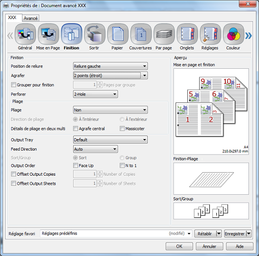Expand the Position de reliure dropdown
The height and width of the screenshot is (256, 259).
[110, 66]
